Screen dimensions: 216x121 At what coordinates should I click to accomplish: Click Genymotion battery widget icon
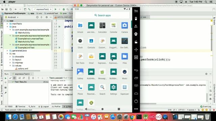point(136,19)
